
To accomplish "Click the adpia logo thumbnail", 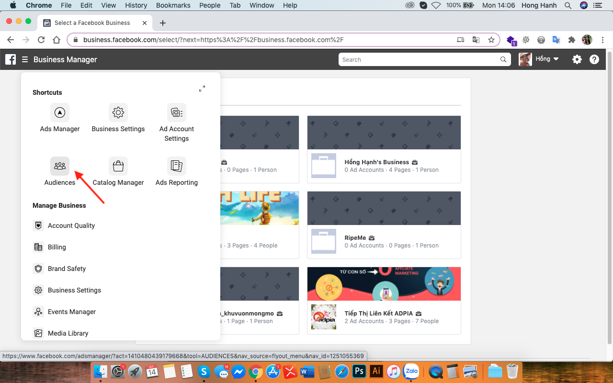I will (324, 317).
